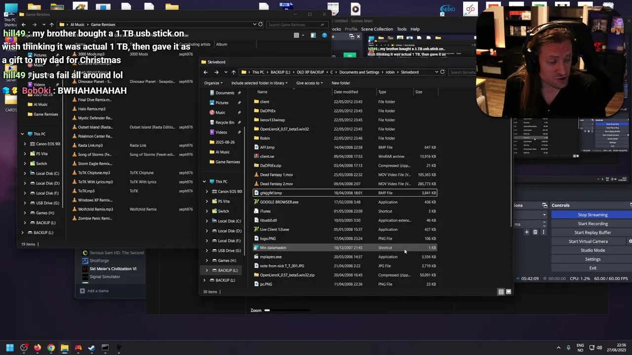Image resolution: width=632 pixels, height=355 pixels.
Task: Click the DaDPltEx.zip archive icon
Action: (x=256, y=166)
